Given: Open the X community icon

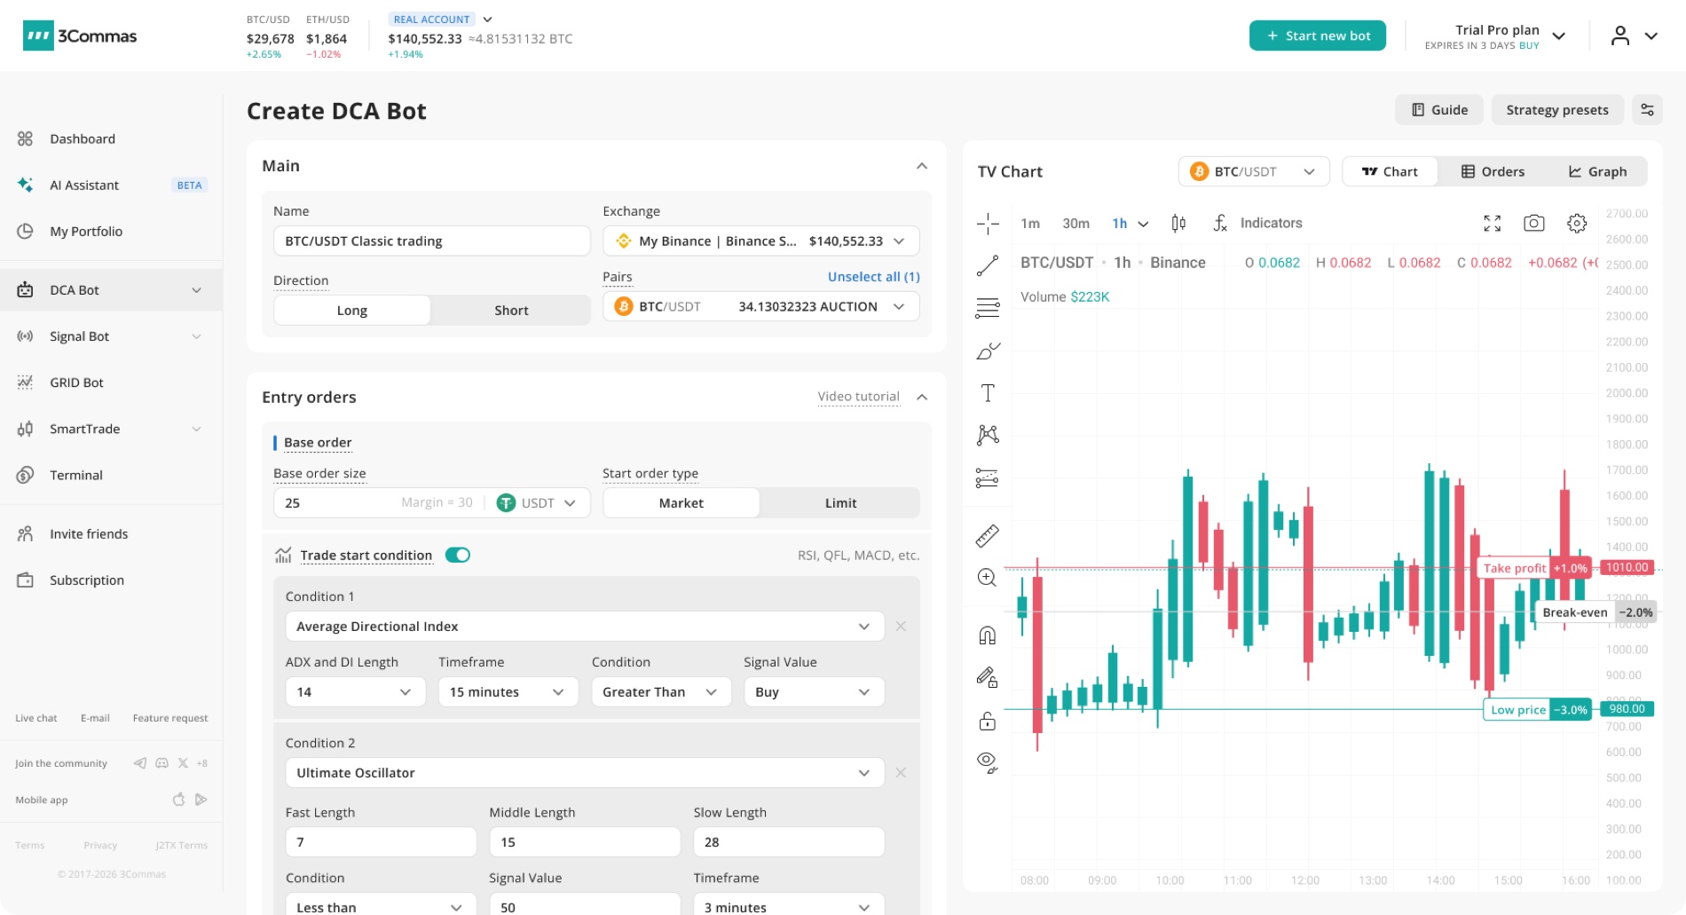Looking at the screenshot, I should click(x=183, y=763).
